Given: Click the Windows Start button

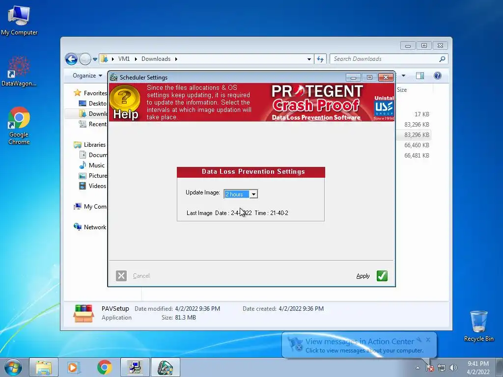Looking at the screenshot, I should click(x=13, y=367).
